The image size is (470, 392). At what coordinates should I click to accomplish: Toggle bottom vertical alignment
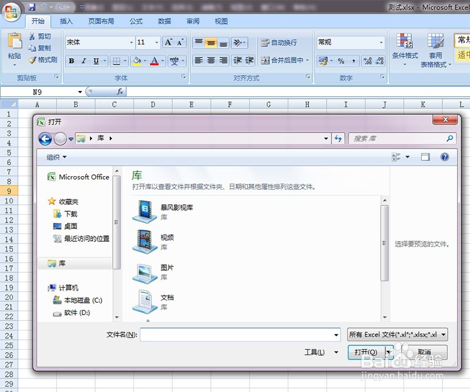point(223,43)
